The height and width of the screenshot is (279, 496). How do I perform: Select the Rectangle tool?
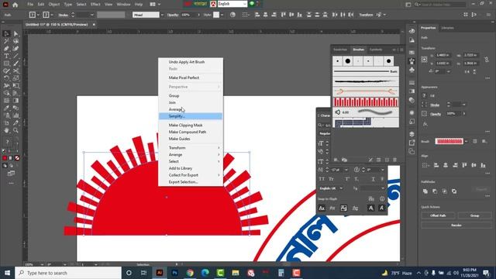click(6, 64)
